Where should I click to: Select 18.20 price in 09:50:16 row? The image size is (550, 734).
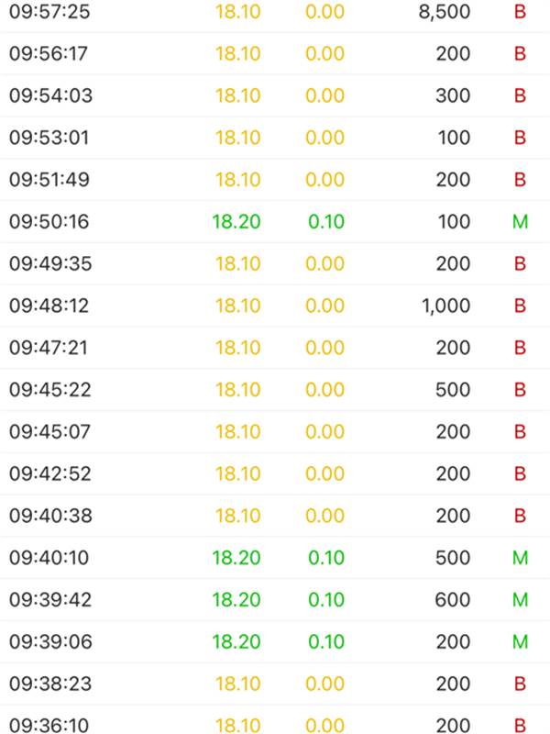(x=236, y=222)
